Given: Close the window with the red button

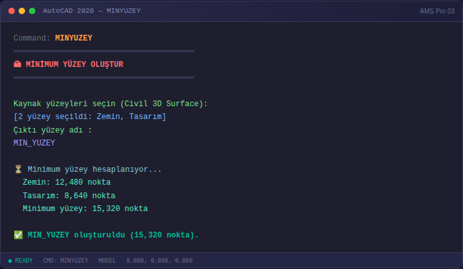Looking at the screenshot, I should [x=12, y=11].
